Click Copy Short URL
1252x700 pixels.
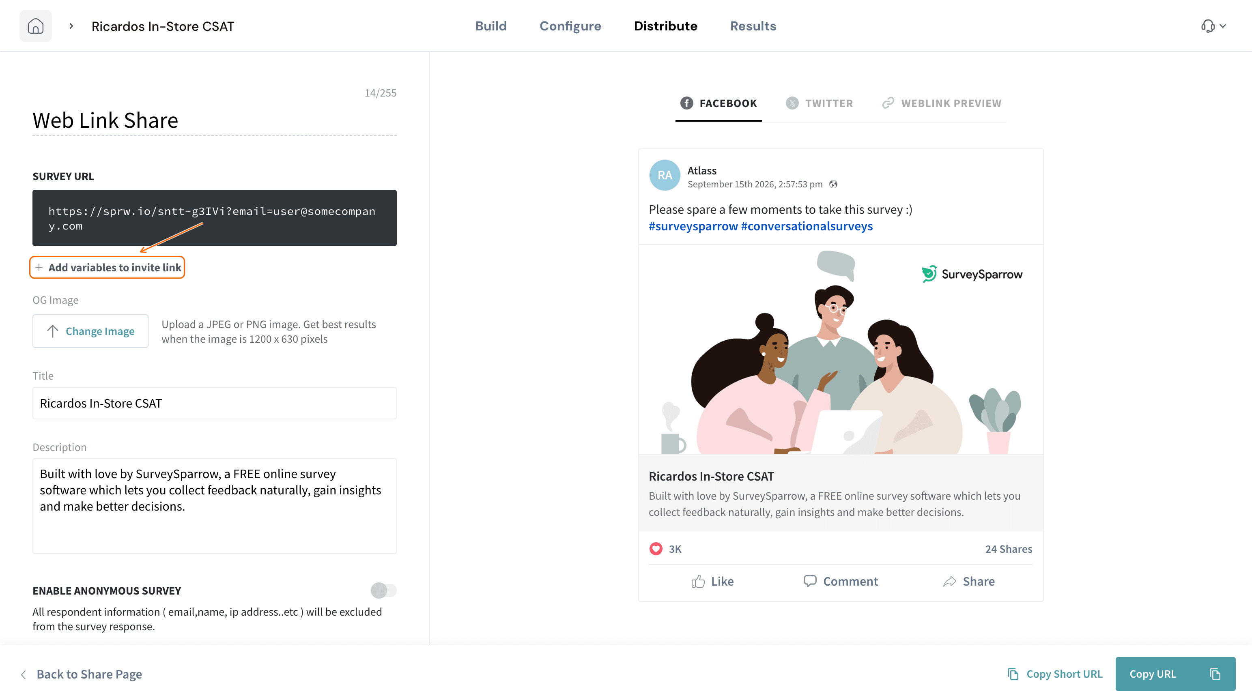[1055, 674]
